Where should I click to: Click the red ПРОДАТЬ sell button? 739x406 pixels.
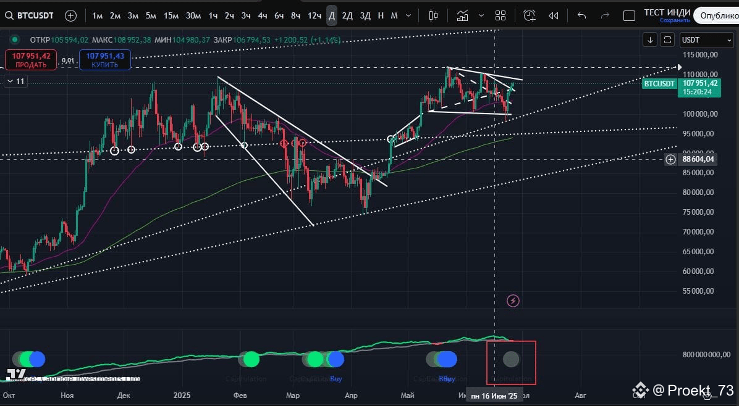(x=31, y=60)
